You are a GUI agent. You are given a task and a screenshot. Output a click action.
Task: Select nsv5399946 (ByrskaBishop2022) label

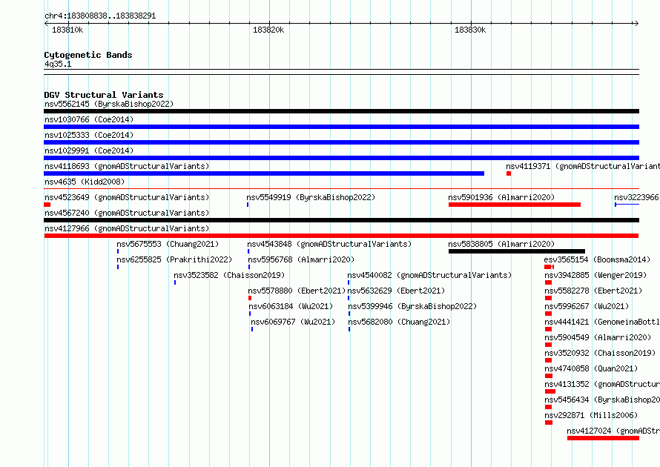pyautogui.click(x=412, y=306)
